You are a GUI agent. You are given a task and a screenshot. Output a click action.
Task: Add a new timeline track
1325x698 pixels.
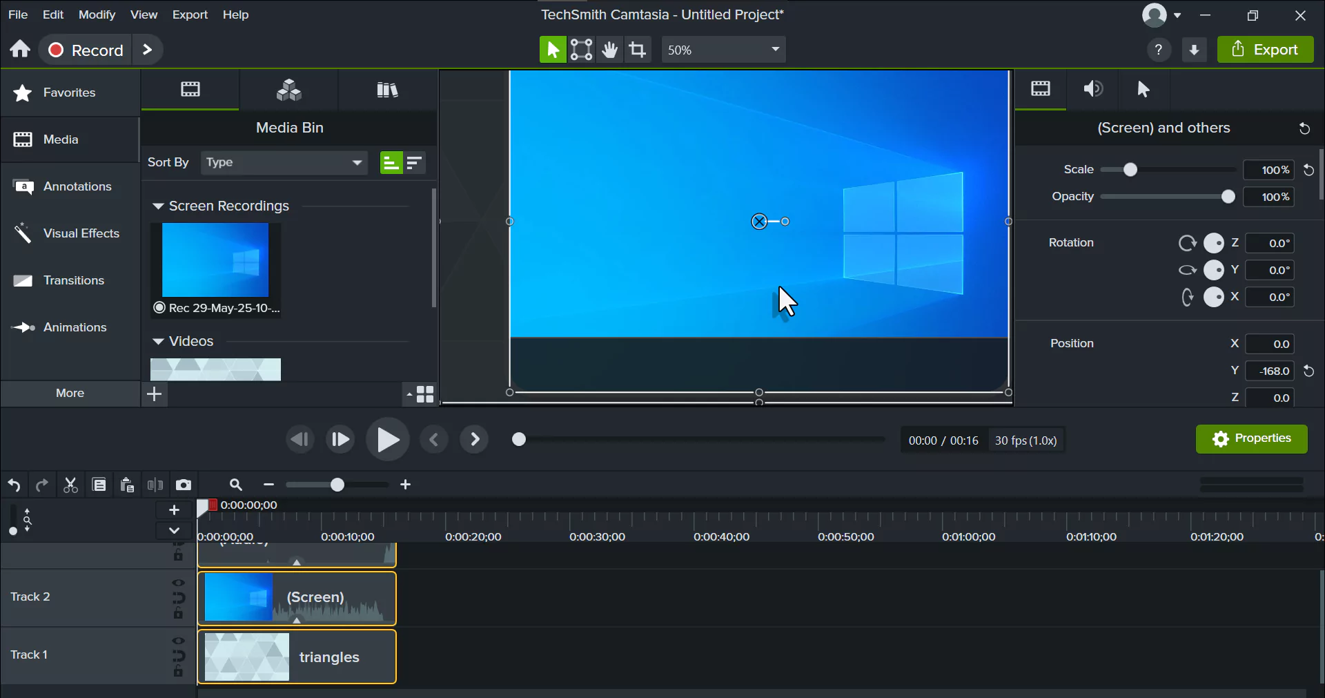click(x=174, y=510)
